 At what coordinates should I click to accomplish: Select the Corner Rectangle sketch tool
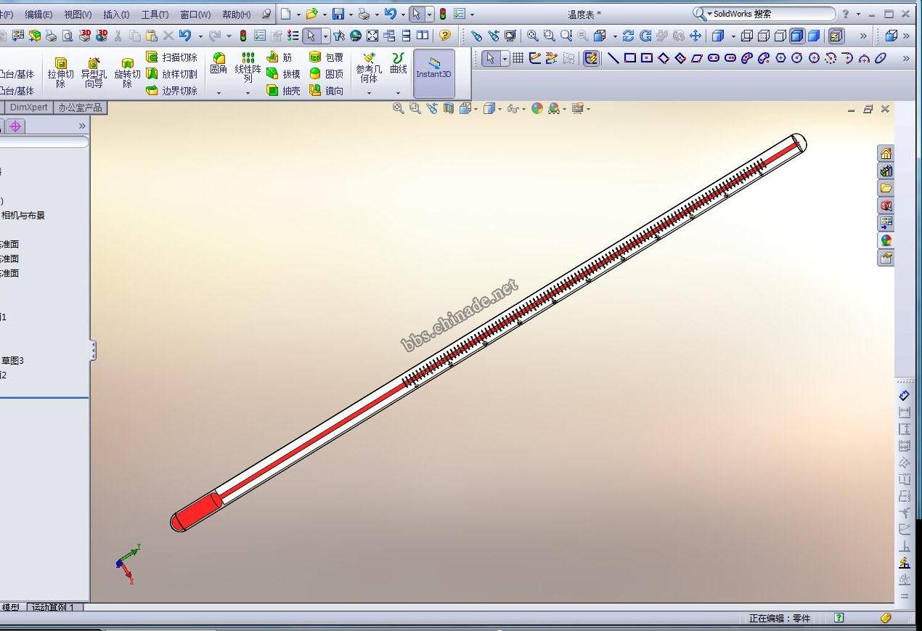630,58
